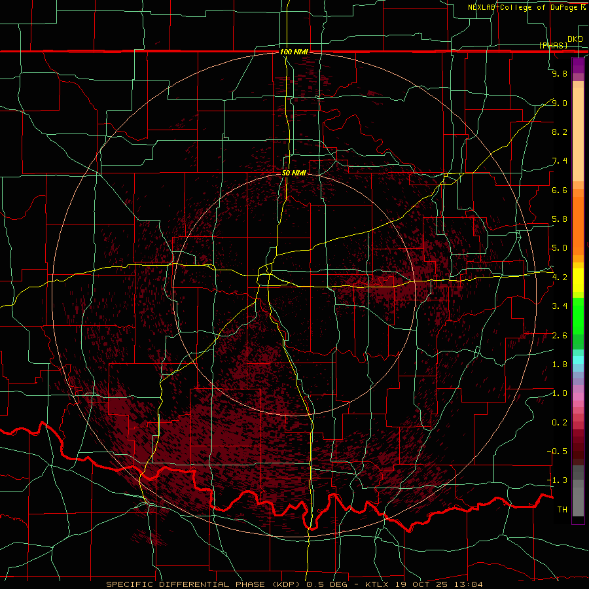Screen dimensions: 589x589
Task: Click the [PHAS] label
Action: [x=553, y=45]
